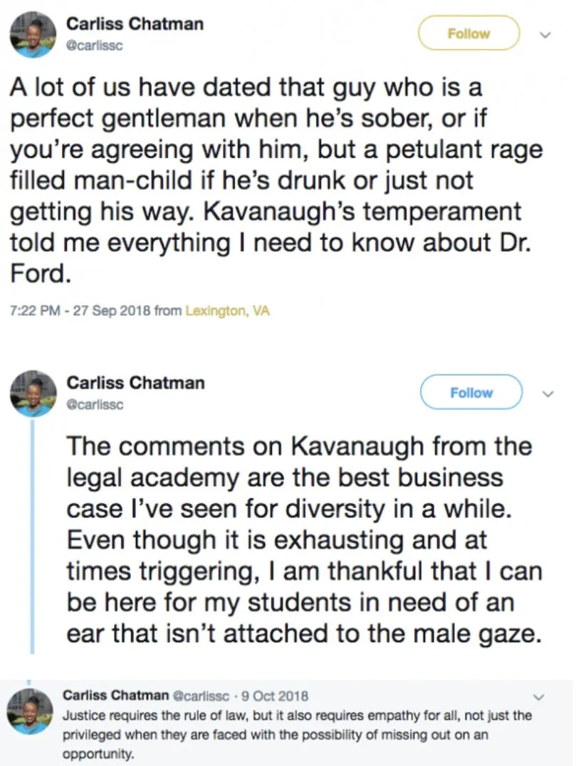Click the @carlissc handle under the topmost display name
The height and width of the screenshot is (766, 576).
[x=95, y=45]
